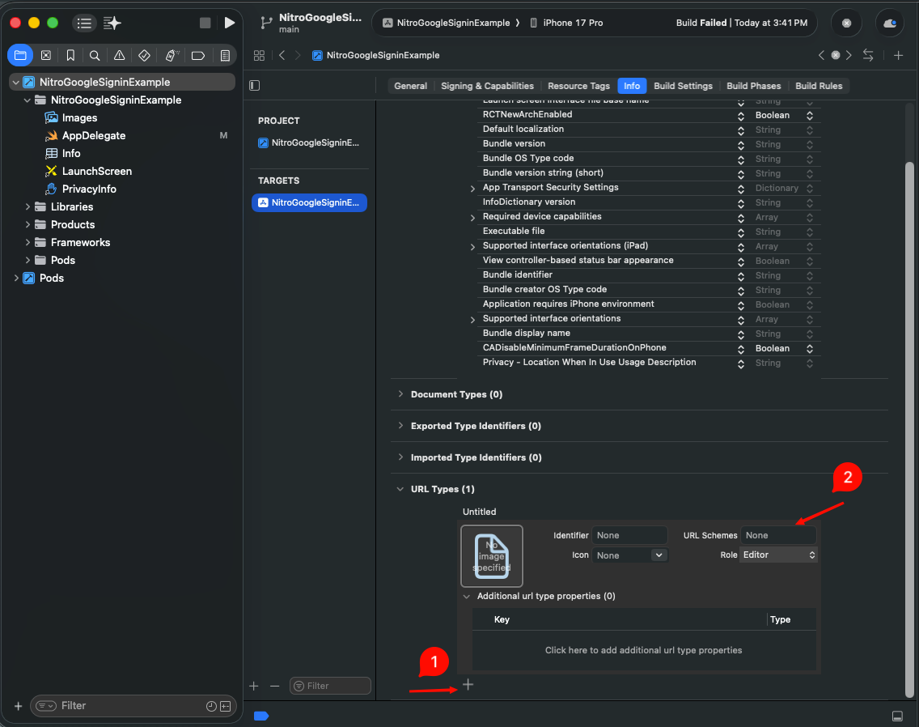Image resolution: width=919 pixels, height=727 pixels.
Task: Switch to Build Rules tab
Action: 818,86
